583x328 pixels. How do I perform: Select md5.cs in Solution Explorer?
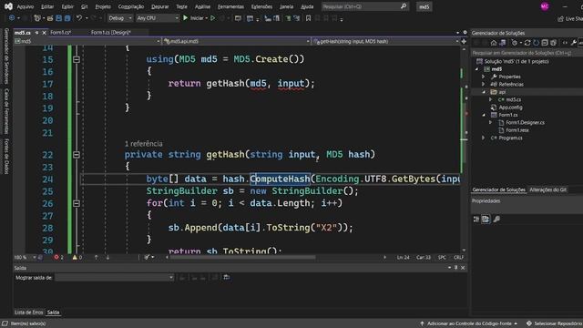click(513, 99)
